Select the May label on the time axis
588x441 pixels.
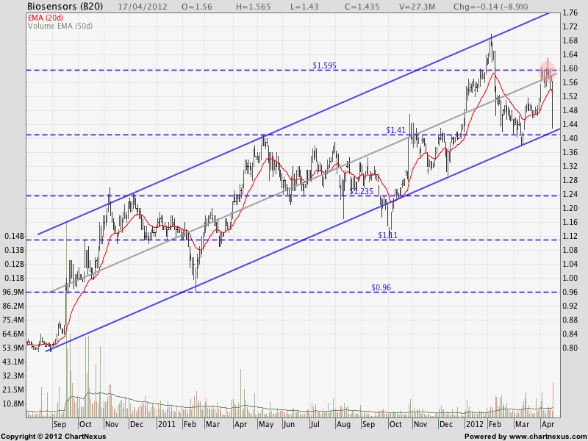pyautogui.click(x=265, y=425)
